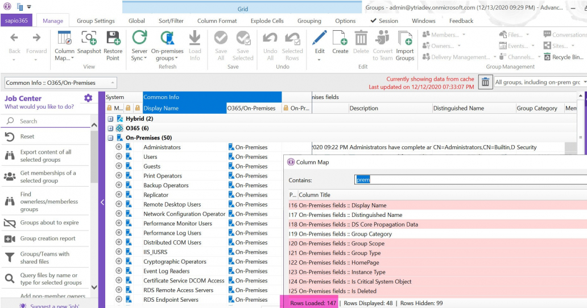Open the Group creation report job
Screen dimensions: 587x308
pyautogui.click(x=45, y=239)
